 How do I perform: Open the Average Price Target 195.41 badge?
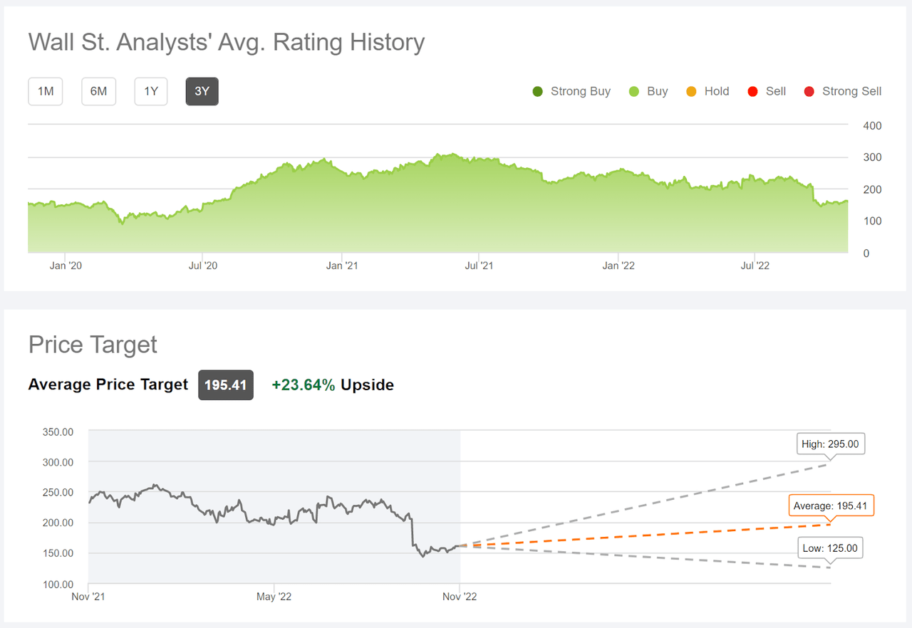[226, 384]
